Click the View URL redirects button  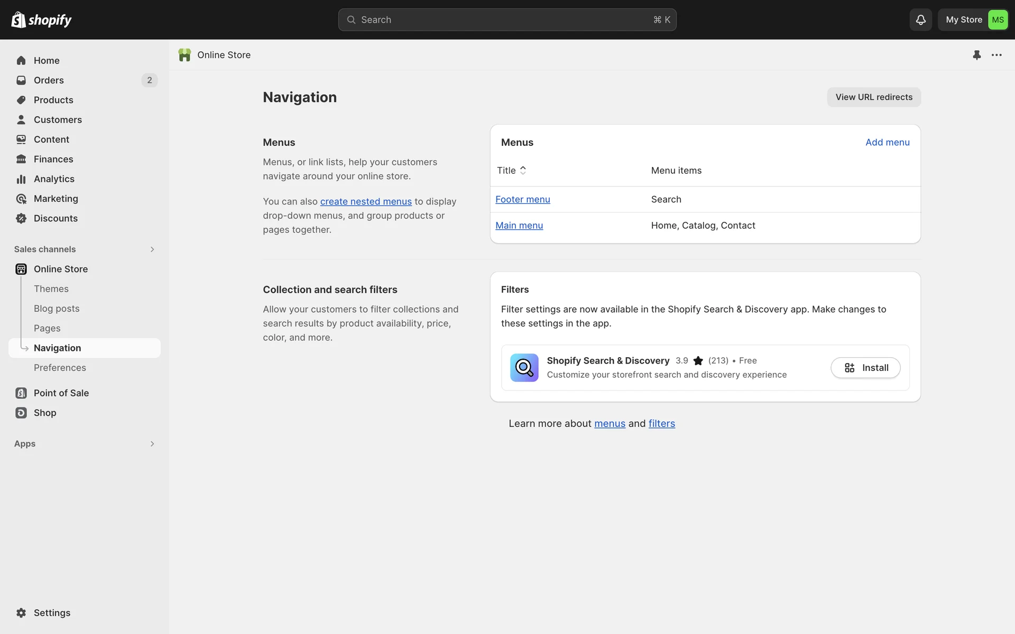tap(873, 97)
